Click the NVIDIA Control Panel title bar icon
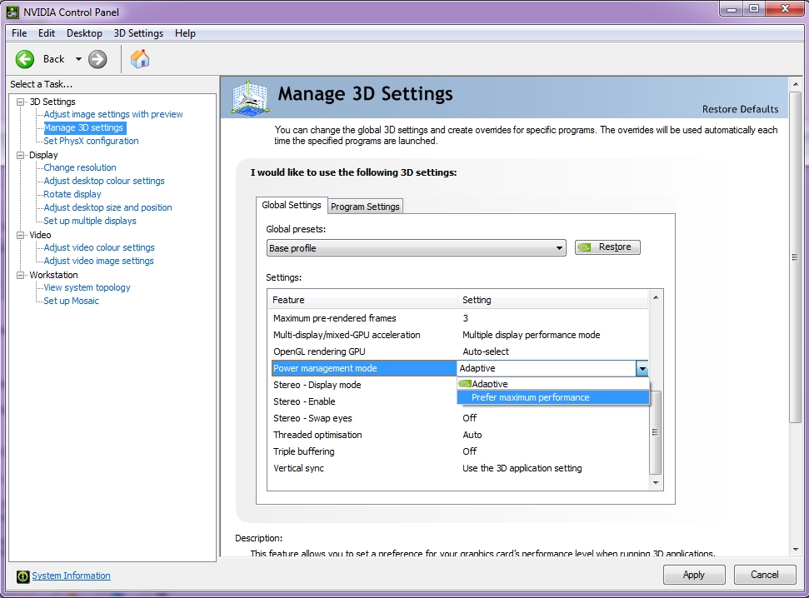This screenshot has height=598, width=809. tap(12, 12)
